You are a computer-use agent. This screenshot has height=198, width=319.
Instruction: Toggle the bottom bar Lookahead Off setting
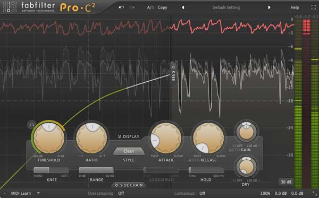point(202,193)
